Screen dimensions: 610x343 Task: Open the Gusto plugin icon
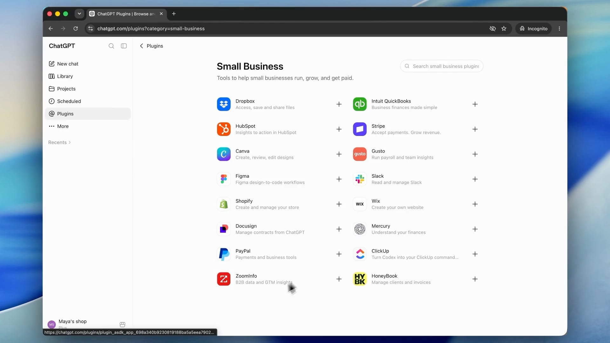coord(360,154)
